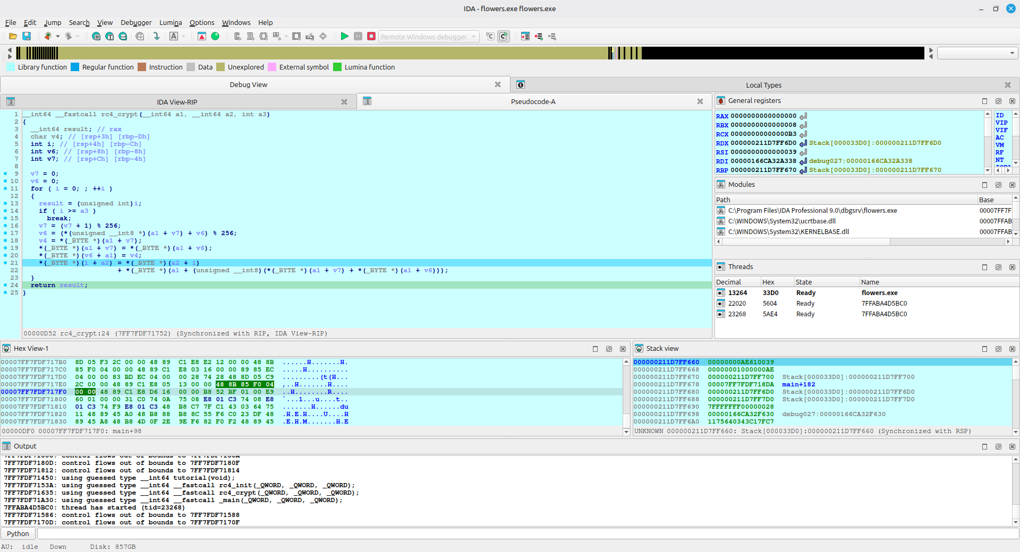Toggle breakpoint dot on pseudocode line 24
Screen dimensions: 1020x552
click(x=5, y=285)
